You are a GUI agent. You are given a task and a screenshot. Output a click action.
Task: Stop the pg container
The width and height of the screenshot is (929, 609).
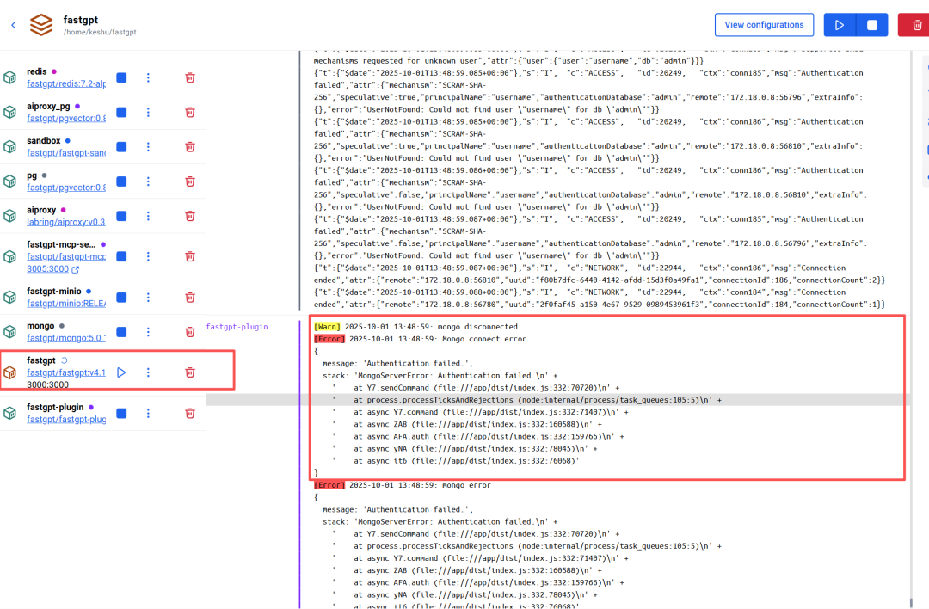click(x=121, y=181)
